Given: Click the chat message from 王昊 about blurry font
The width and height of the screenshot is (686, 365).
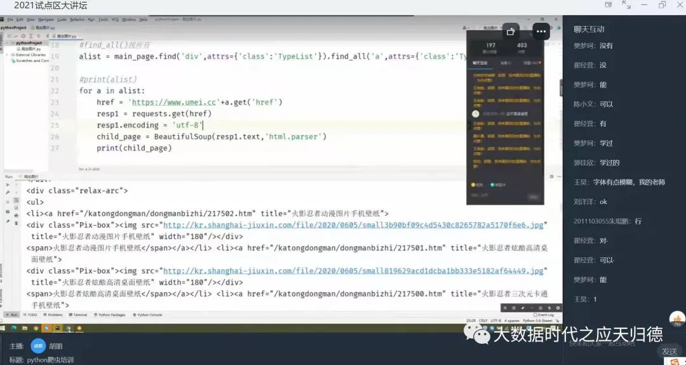Looking at the screenshot, I should click(x=619, y=182).
